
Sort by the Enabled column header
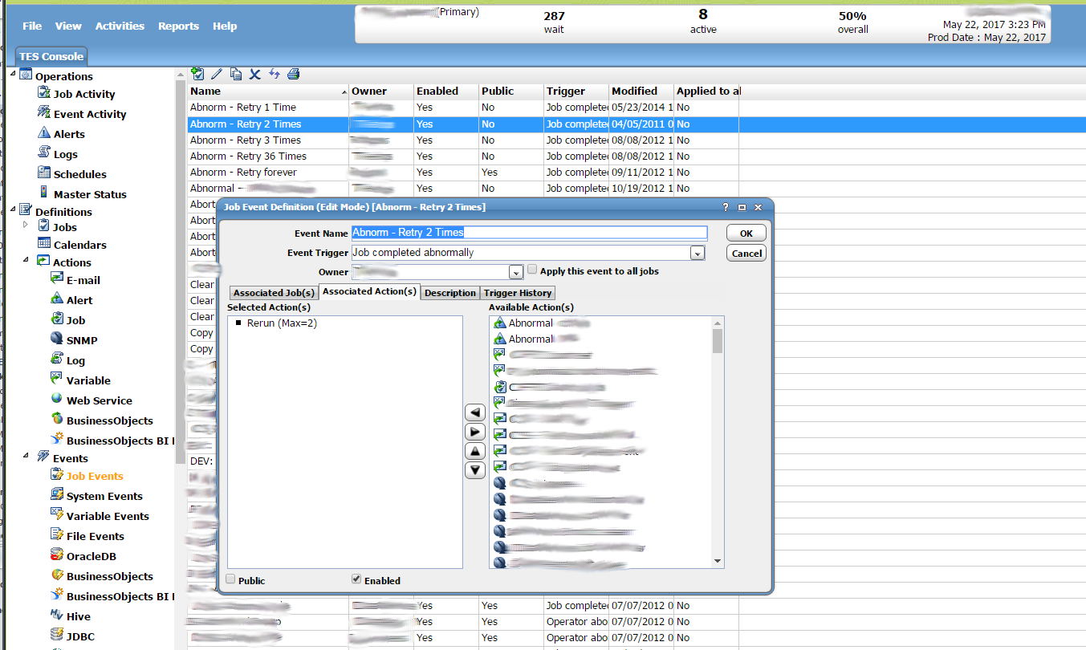(x=446, y=91)
